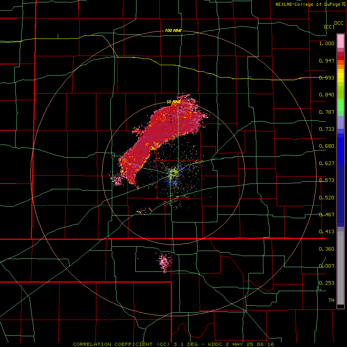This screenshot has height=347, width=347.
Task: Select the 0.627 scale value
Action: [x=327, y=163]
